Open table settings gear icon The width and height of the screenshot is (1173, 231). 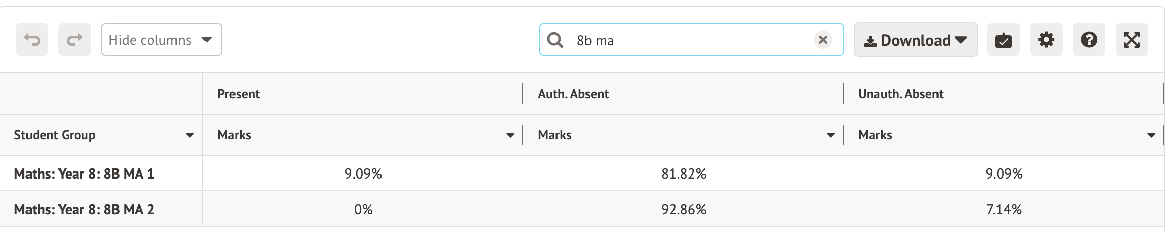(x=1046, y=40)
